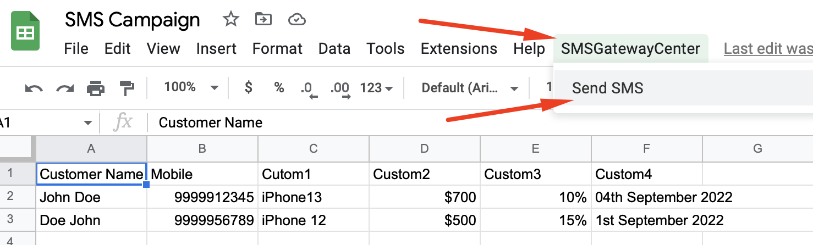The width and height of the screenshot is (813, 245).
Task: Check the cloud document status icon
Action: [297, 20]
